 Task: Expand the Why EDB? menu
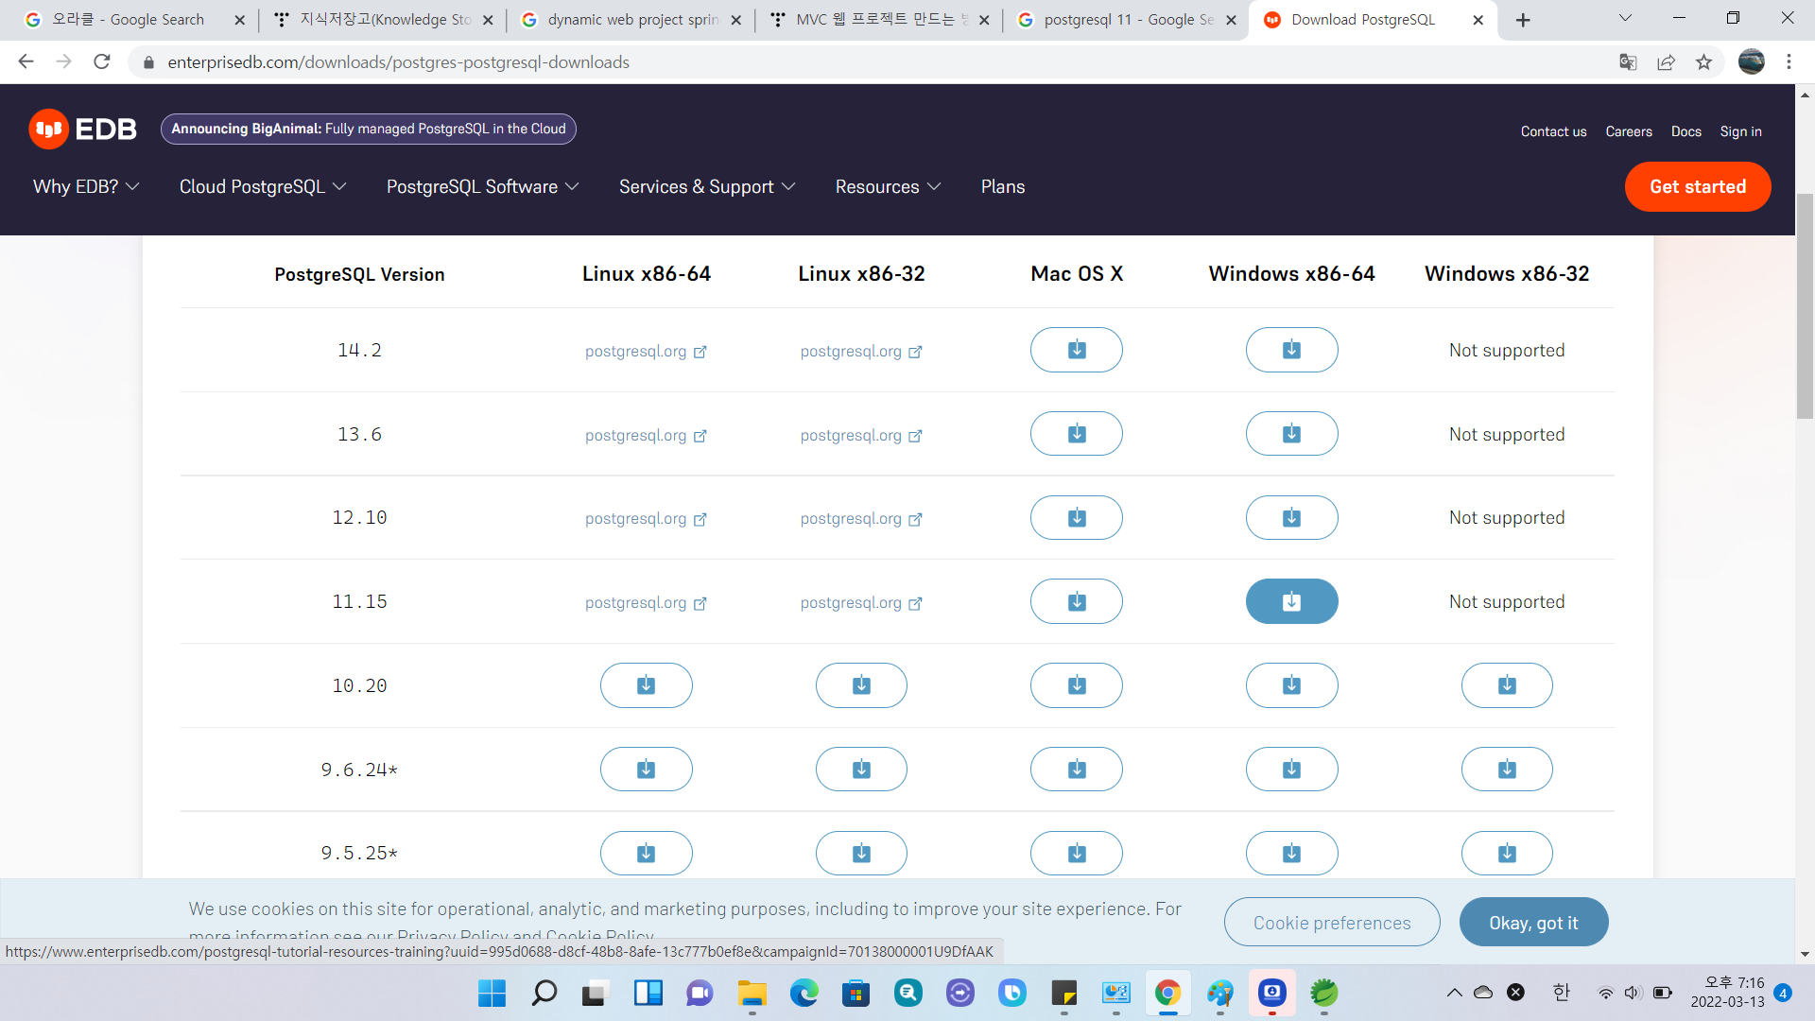pyautogui.click(x=86, y=186)
